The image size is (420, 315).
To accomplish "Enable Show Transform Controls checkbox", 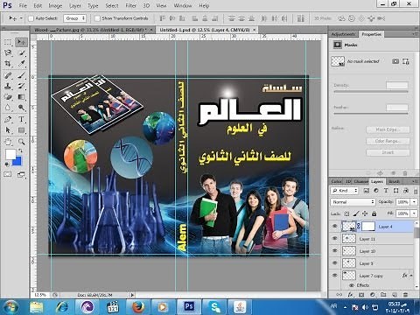I will (x=97, y=18).
